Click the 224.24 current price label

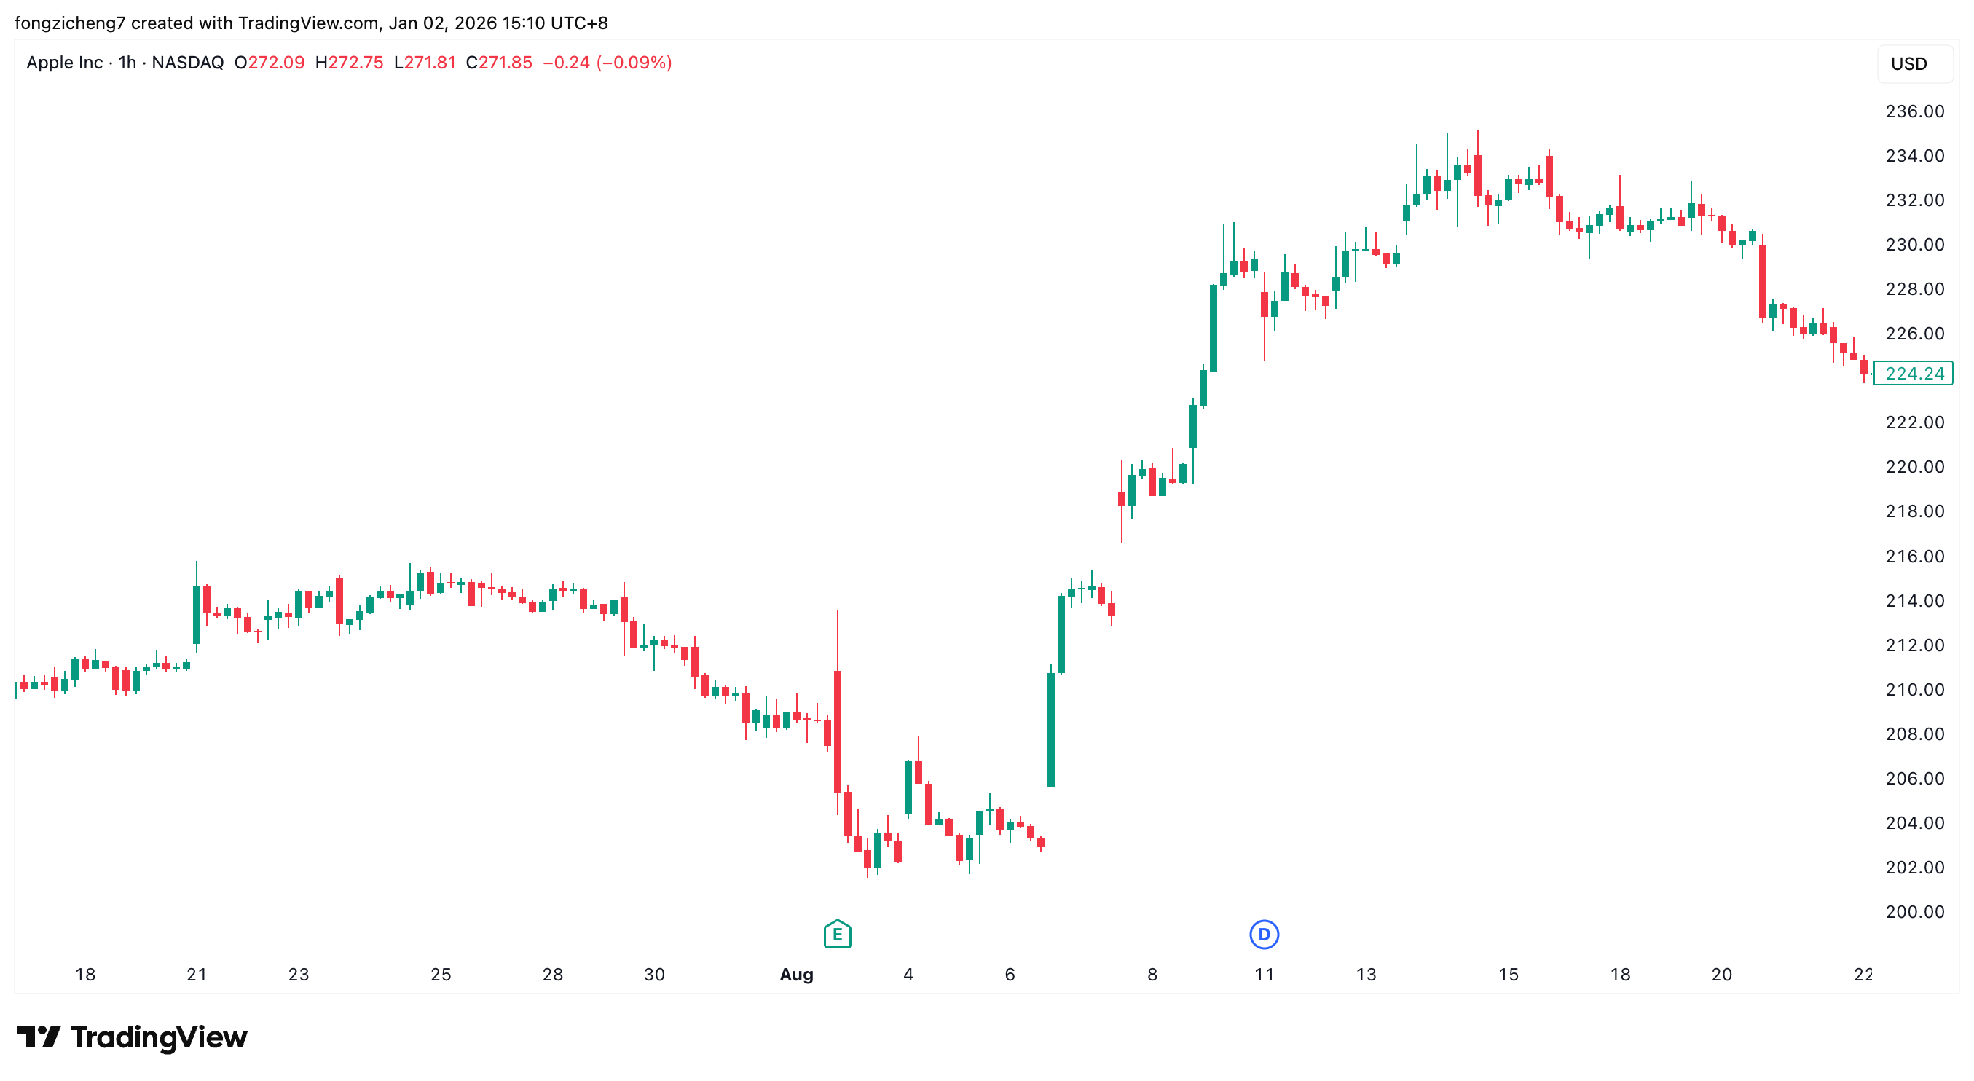point(1914,373)
